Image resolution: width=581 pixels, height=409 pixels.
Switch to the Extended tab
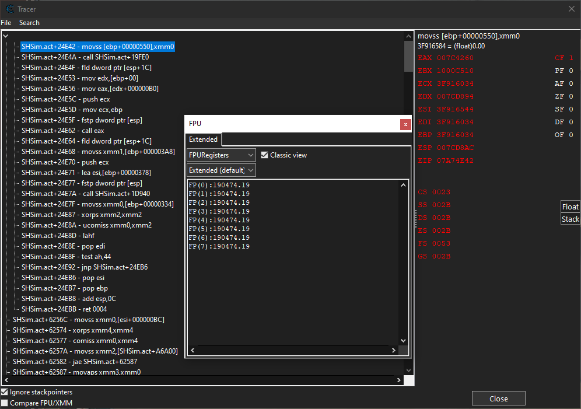[203, 139]
